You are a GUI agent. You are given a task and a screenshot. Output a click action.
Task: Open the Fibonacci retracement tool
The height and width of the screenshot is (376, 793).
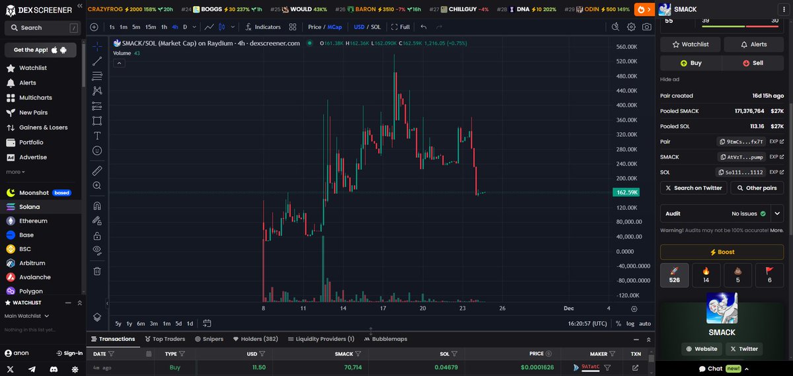[x=97, y=75]
